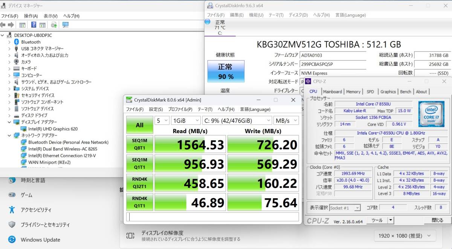Switch to the SPD tab in CPU-Z

[x=370, y=91]
